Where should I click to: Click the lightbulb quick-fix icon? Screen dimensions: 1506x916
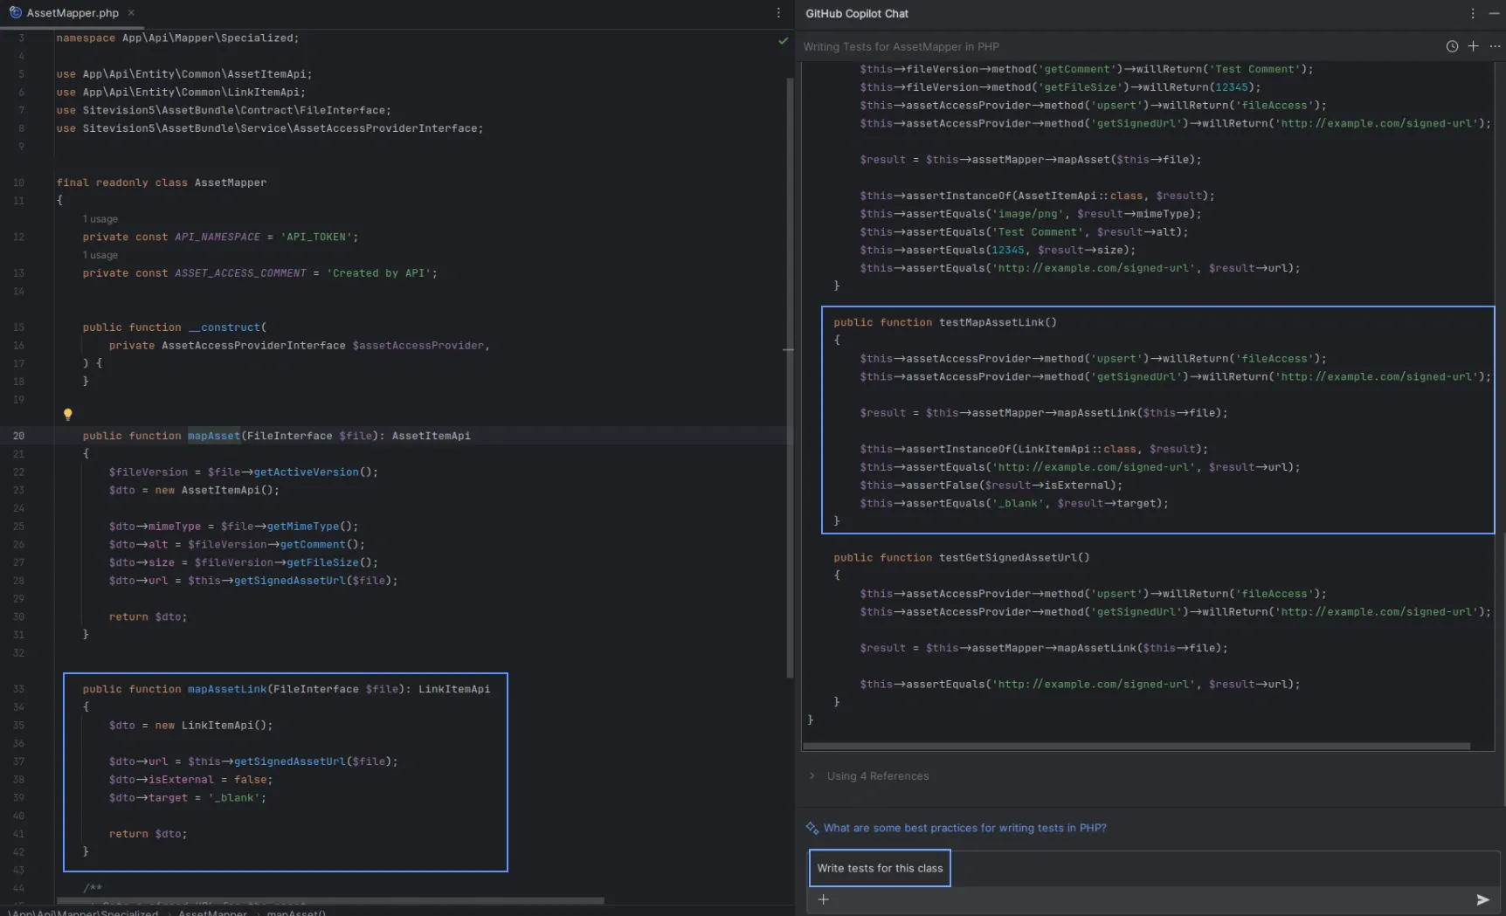pyautogui.click(x=67, y=415)
